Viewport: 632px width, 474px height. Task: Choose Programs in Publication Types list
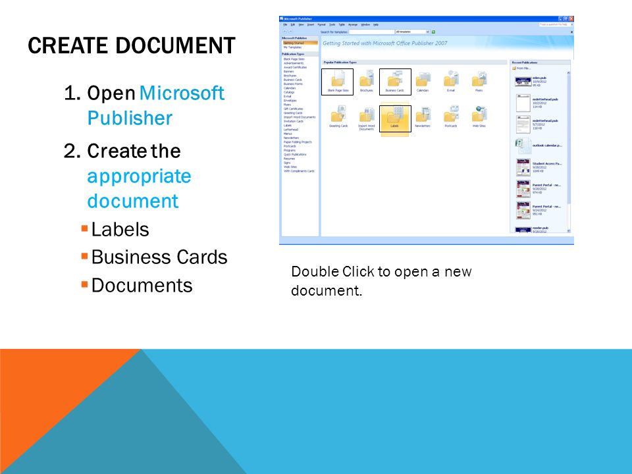click(290, 150)
